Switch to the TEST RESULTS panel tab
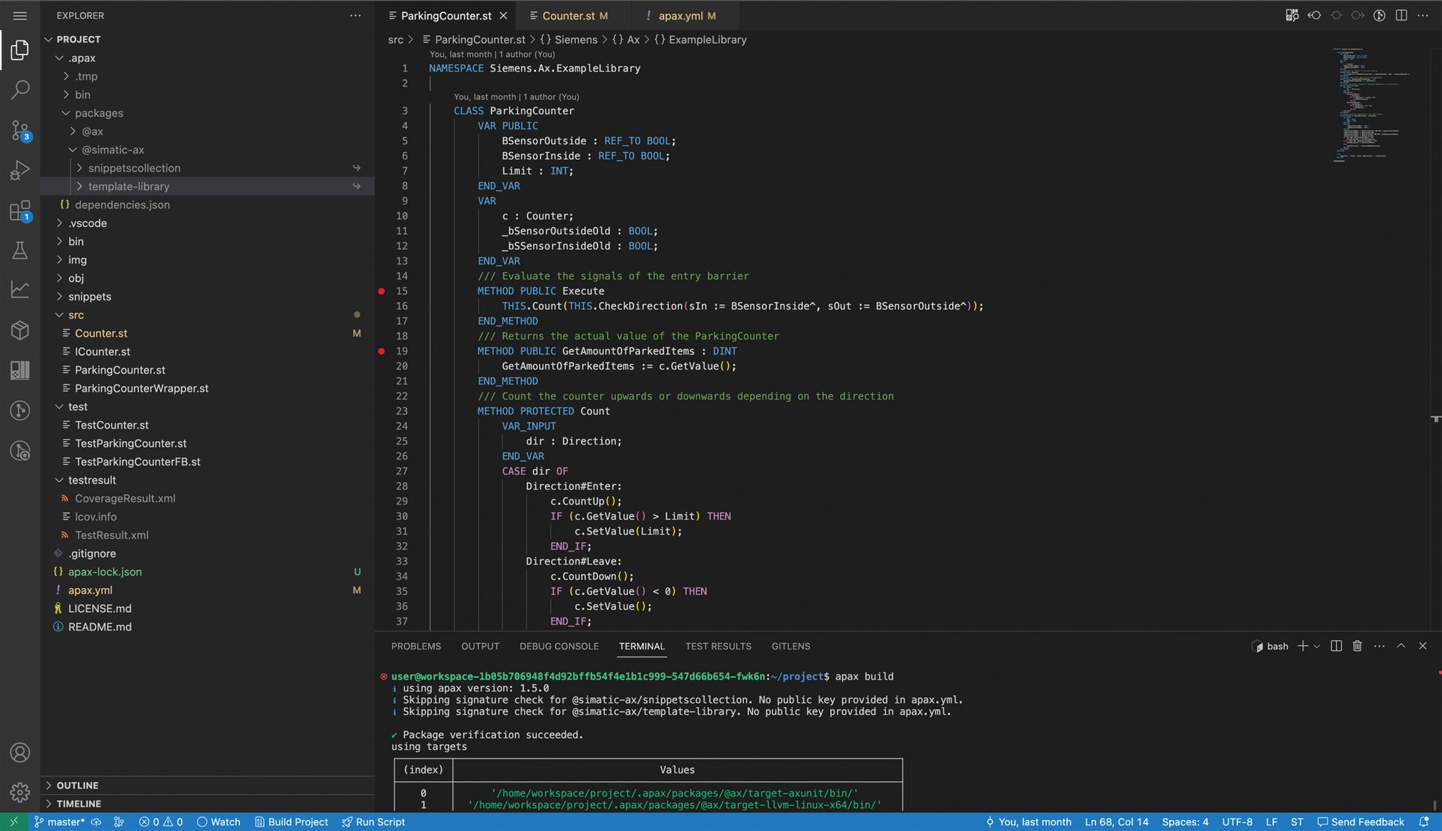Screen dimensions: 1442x831 click(717, 646)
